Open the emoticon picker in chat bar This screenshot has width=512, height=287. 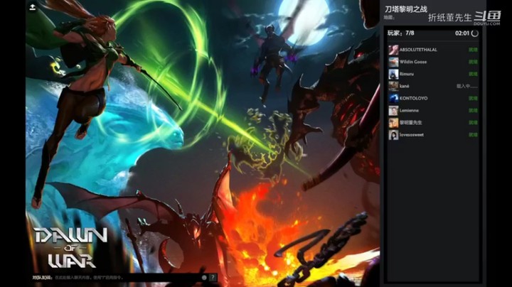pyautogui.click(x=204, y=278)
